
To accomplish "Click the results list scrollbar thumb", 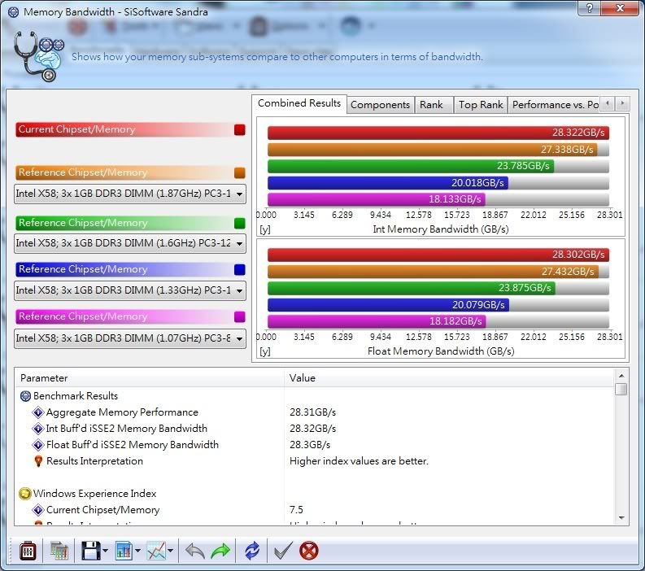I will pos(621,389).
